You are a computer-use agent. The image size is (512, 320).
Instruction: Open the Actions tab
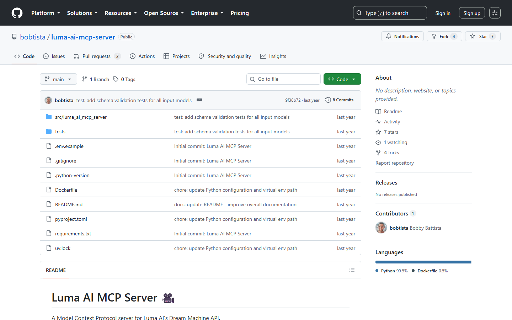142,56
